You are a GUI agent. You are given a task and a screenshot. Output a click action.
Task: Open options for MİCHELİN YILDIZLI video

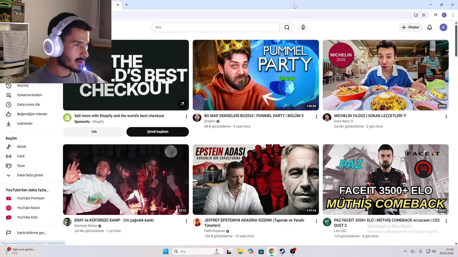446,117
